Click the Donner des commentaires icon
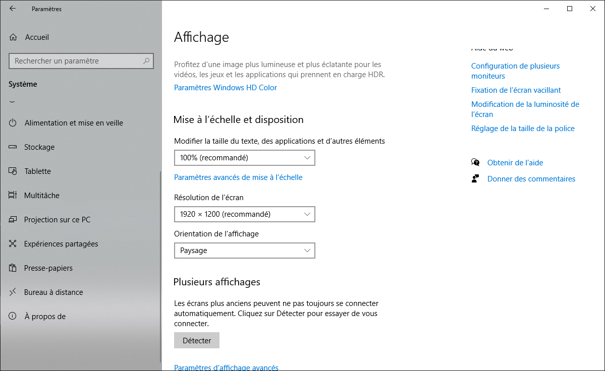 click(475, 178)
